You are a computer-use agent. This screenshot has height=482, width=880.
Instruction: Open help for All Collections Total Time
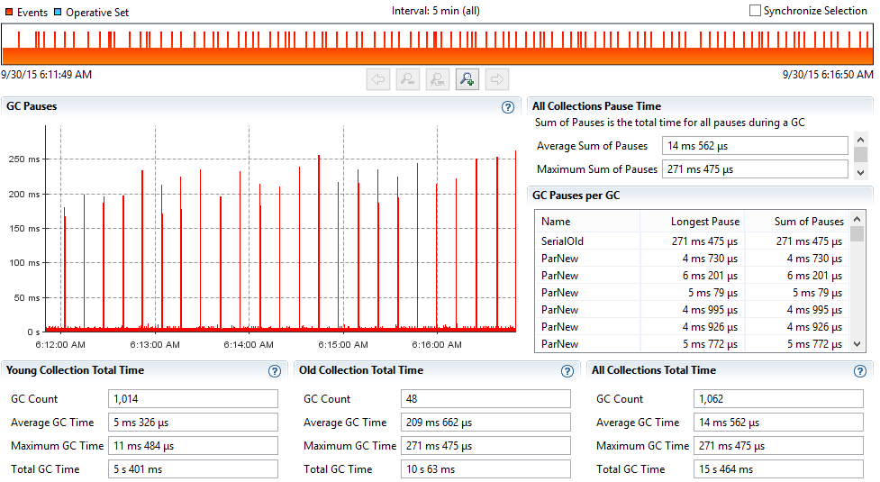pos(860,371)
